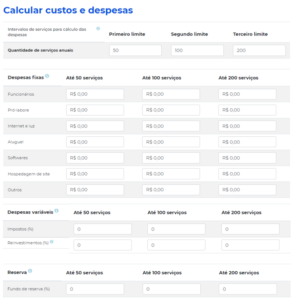Click the Calcular custos e despesas heading
Image resolution: width=294 pixels, height=300 pixels.
coord(68,10)
